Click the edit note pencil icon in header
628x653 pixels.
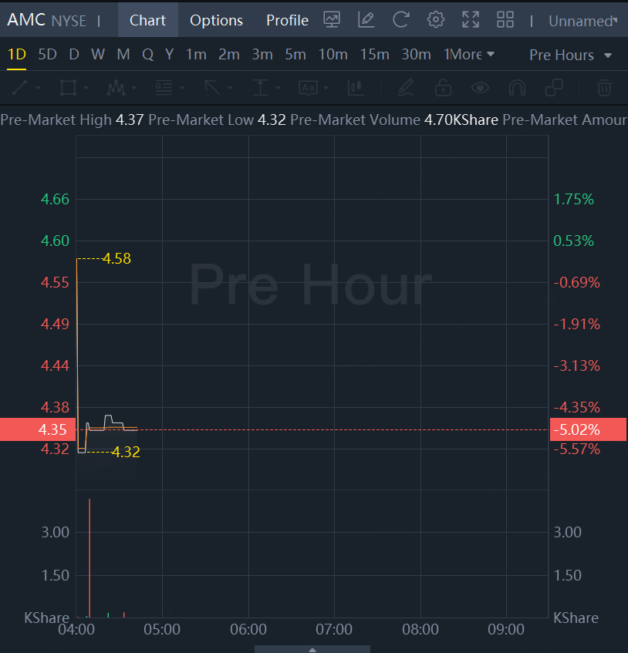tap(366, 19)
